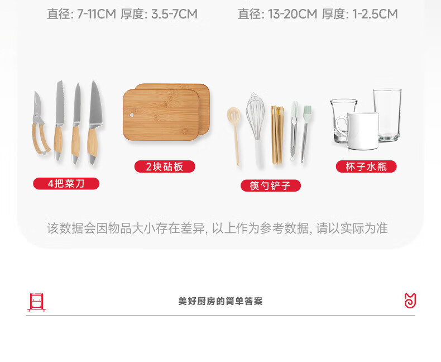Select the kitchen scissors image
This screenshot has height=362, width=441.
pyautogui.click(x=41, y=122)
